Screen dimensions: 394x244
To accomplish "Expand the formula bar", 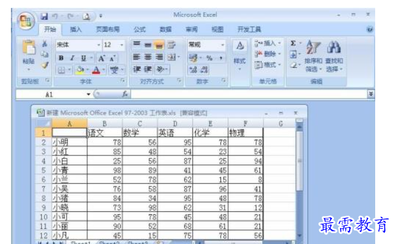I will pyautogui.click(x=371, y=94).
